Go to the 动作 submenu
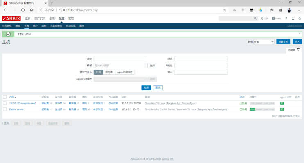The height and width of the screenshot is (163, 304). pos(44,26)
